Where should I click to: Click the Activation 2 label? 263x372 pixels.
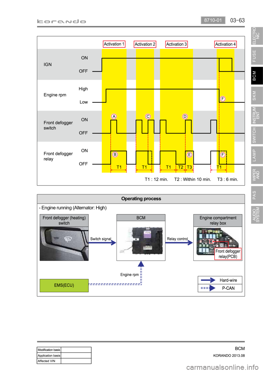coord(145,44)
